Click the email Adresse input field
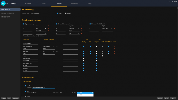Screen dimensions: 178x100 (43, 87)
